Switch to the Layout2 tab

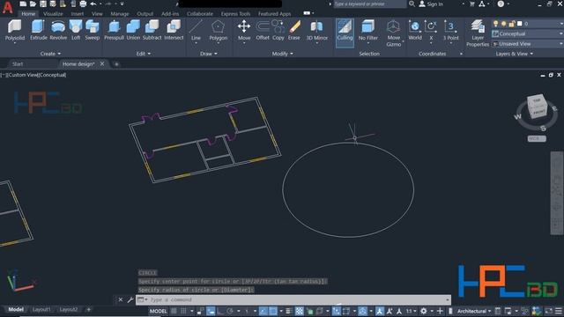[x=69, y=309]
